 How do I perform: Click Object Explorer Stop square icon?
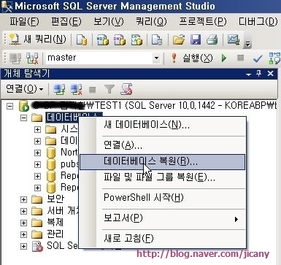(x=93, y=90)
